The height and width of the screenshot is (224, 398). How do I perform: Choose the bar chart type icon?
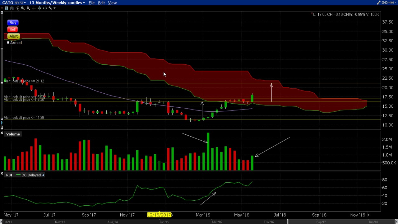(12, 8)
